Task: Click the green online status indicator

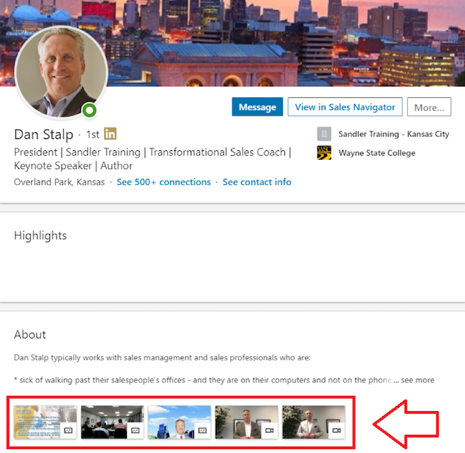Action: tap(89, 110)
